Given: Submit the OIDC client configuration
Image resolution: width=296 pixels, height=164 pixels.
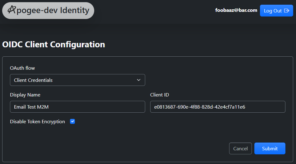Looking at the screenshot, I should click(x=270, y=148).
